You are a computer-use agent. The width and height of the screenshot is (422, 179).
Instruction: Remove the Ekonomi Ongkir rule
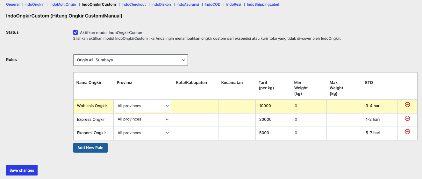tap(407, 132)
